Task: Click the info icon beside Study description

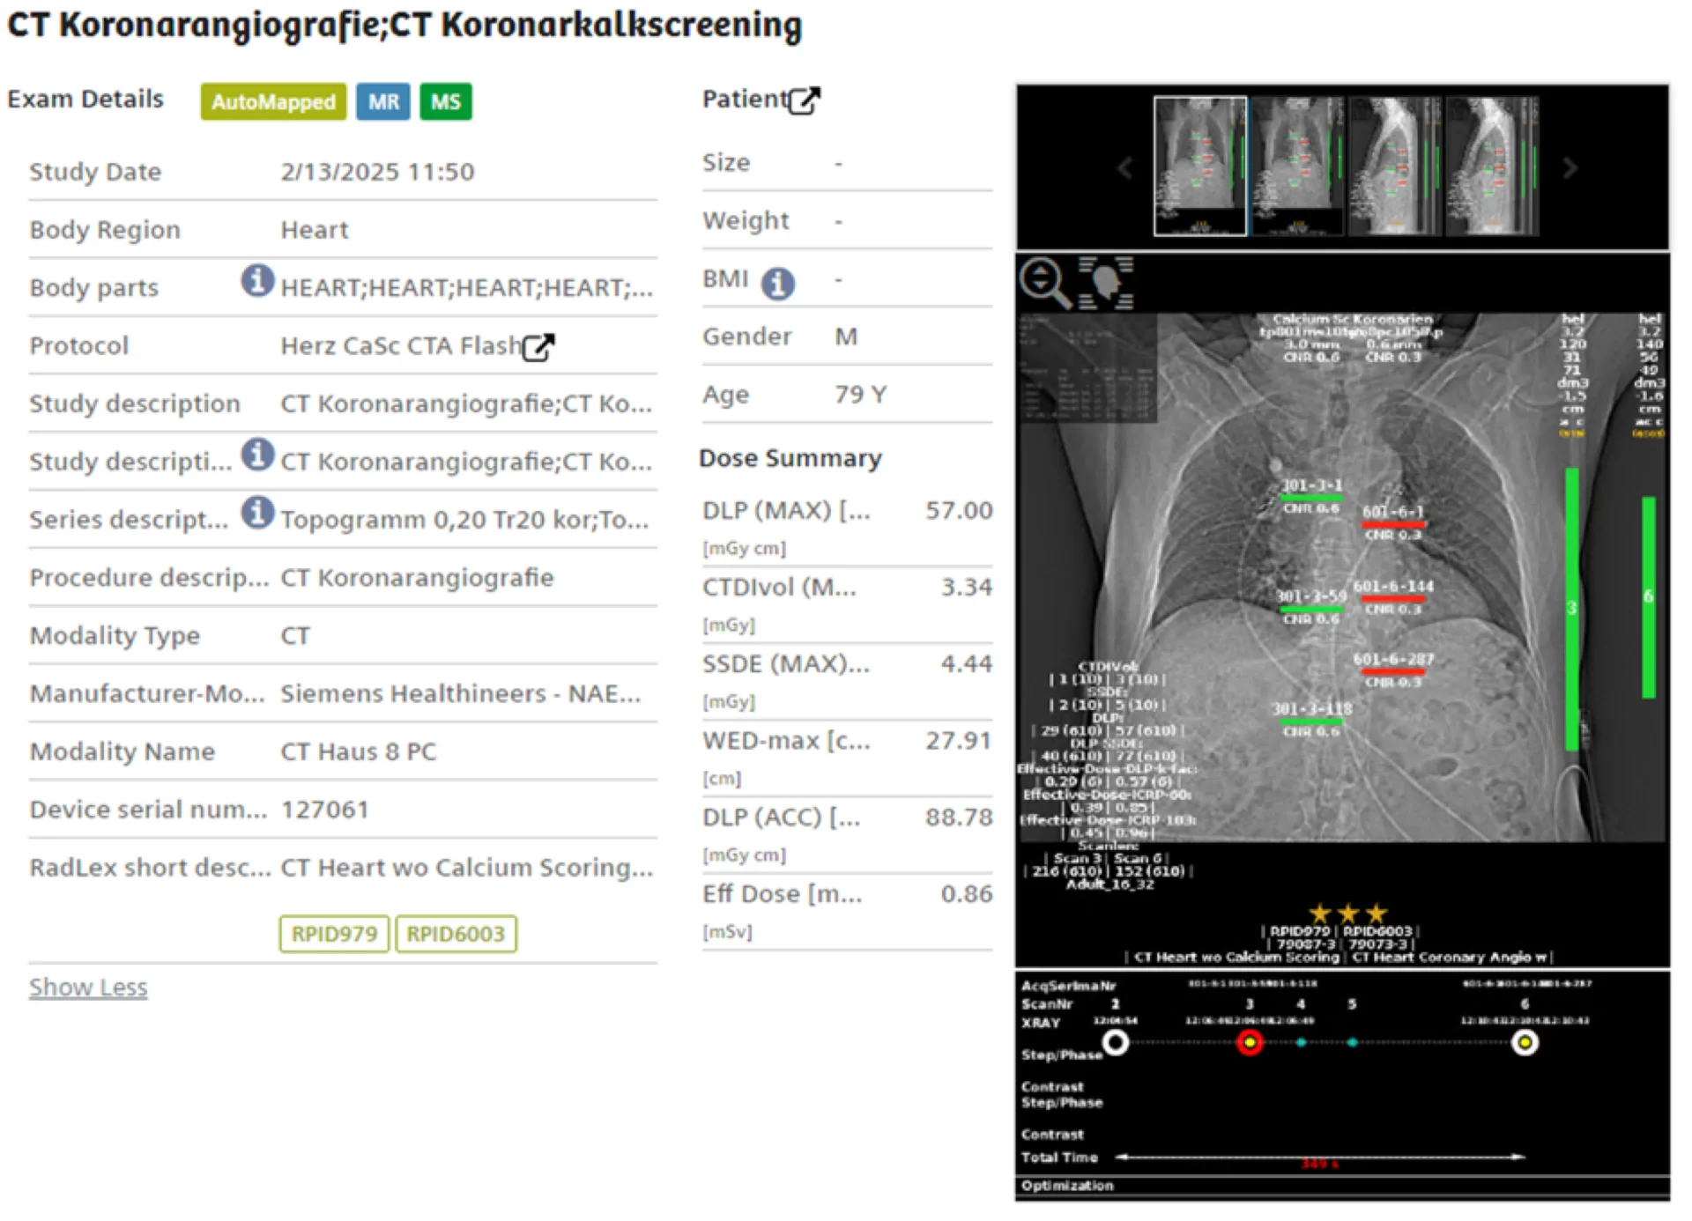Action: tap(257, 455)
